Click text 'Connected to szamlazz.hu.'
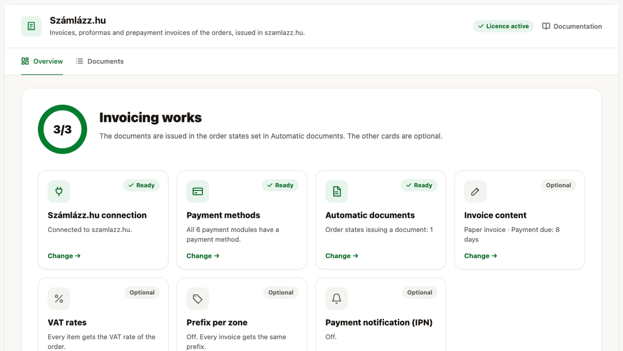This screenshot has height=351, width=623. point(90,230)
